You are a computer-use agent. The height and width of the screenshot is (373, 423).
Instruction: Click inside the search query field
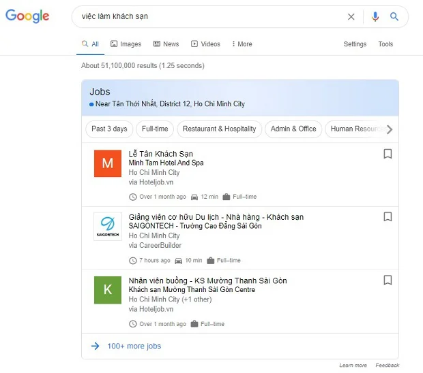210,16
